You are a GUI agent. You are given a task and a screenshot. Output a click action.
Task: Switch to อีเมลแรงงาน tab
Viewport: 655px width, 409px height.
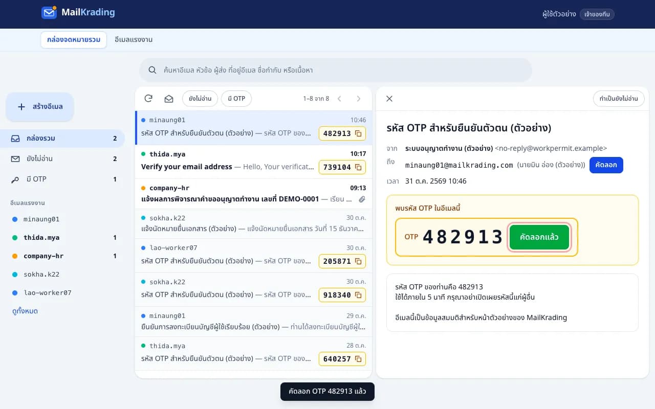[134, 39]
